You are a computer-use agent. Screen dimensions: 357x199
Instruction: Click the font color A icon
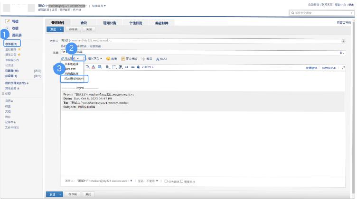pyautogui.click(x=94, y=67)
